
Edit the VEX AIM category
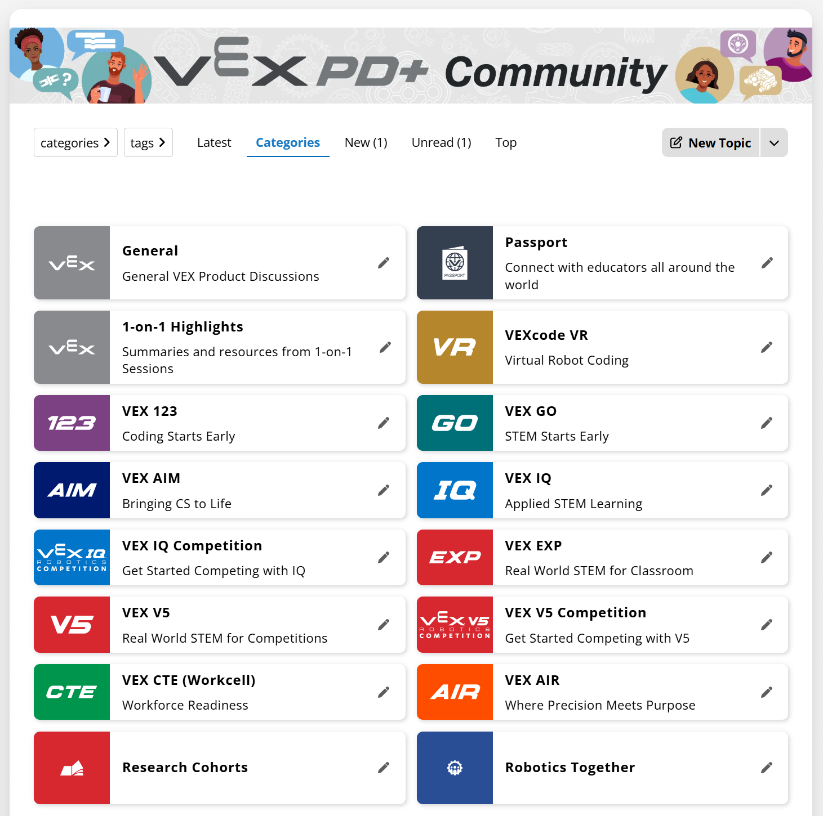[x=384, y=490]
